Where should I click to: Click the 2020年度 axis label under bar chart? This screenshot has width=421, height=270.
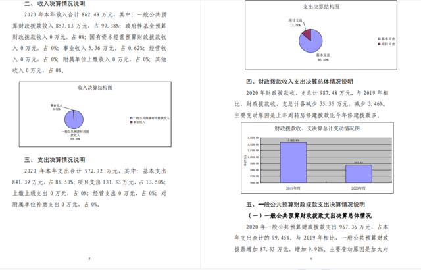[x=360, y=188]
